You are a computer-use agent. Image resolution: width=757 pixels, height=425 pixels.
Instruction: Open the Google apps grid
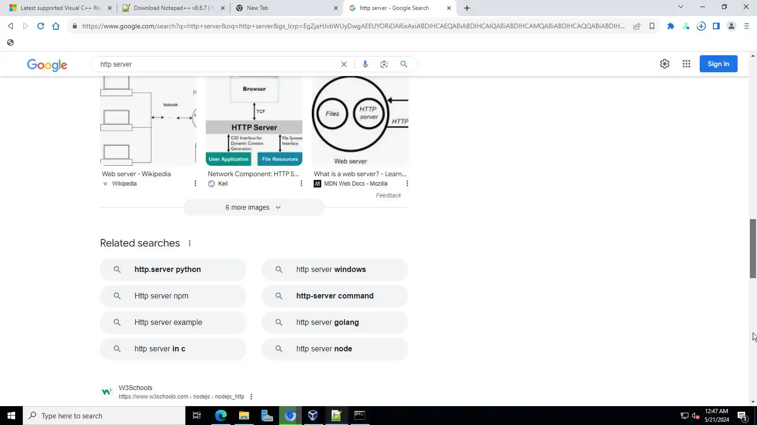687,64
